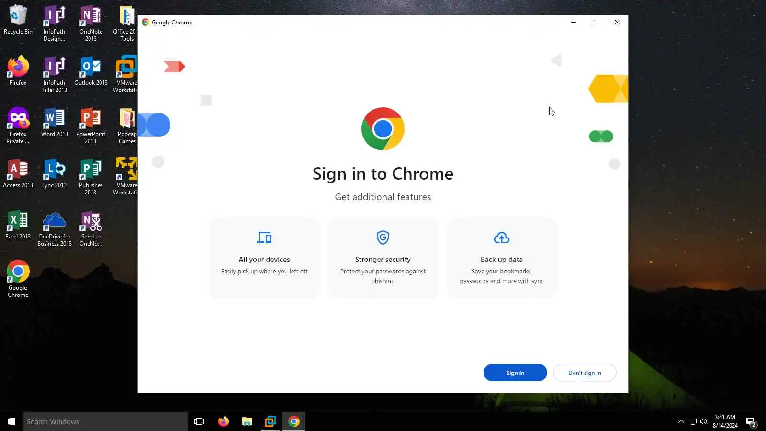Select OneDrive for Business 2013 icon
Image resolution: width=766 pixels, height=431 pixels.
tap(54, 228)
